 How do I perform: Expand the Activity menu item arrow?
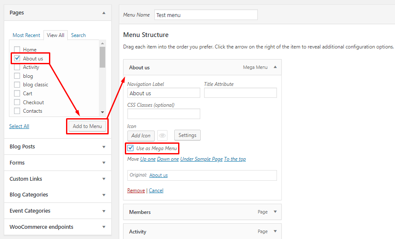click(275, 231)
